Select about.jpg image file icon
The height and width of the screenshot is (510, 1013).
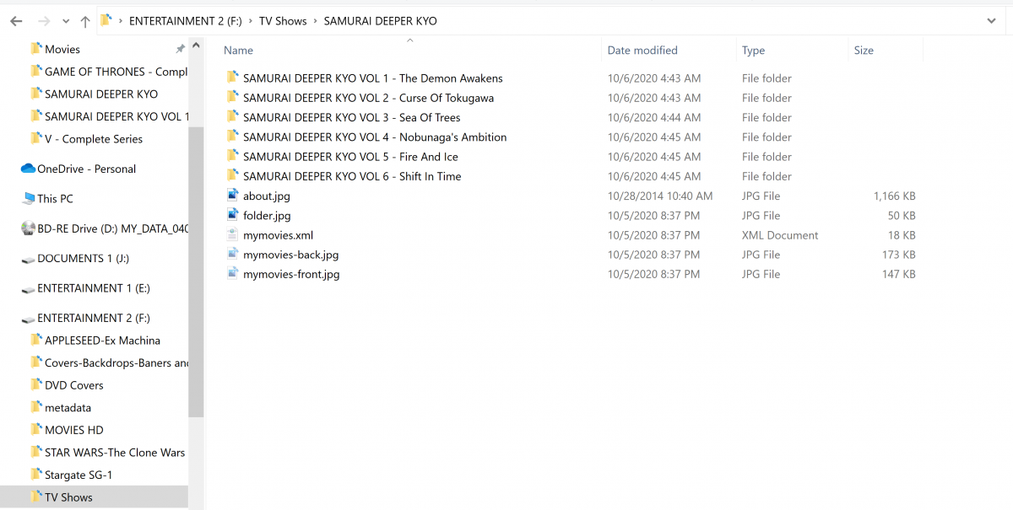[x=233, y=195]
